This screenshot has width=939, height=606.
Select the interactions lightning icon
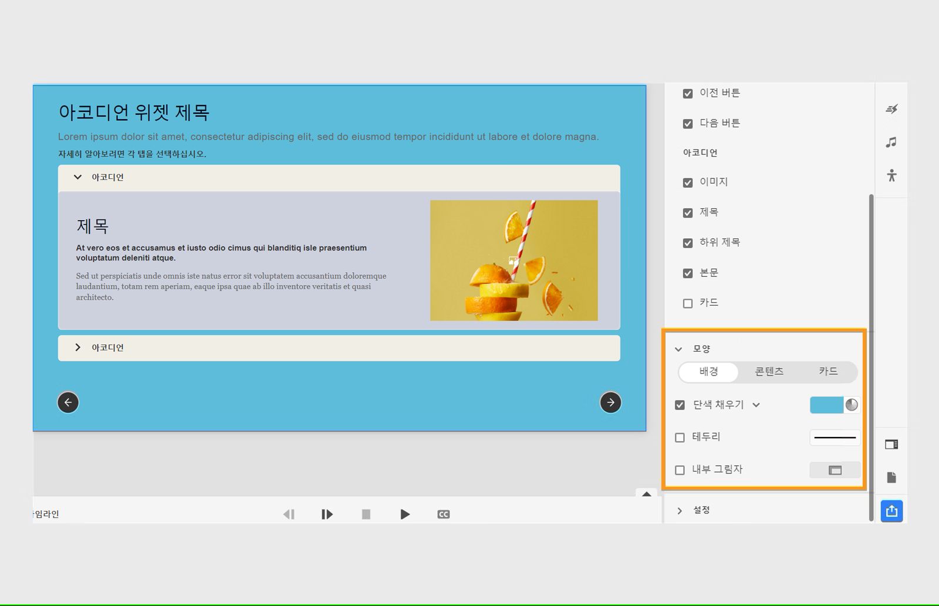[891, 108]
